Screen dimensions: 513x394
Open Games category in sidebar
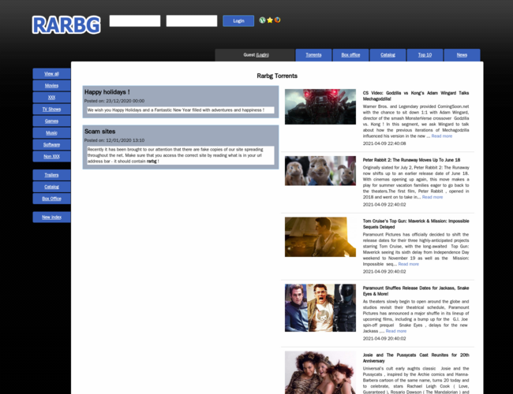coord(51,121)
